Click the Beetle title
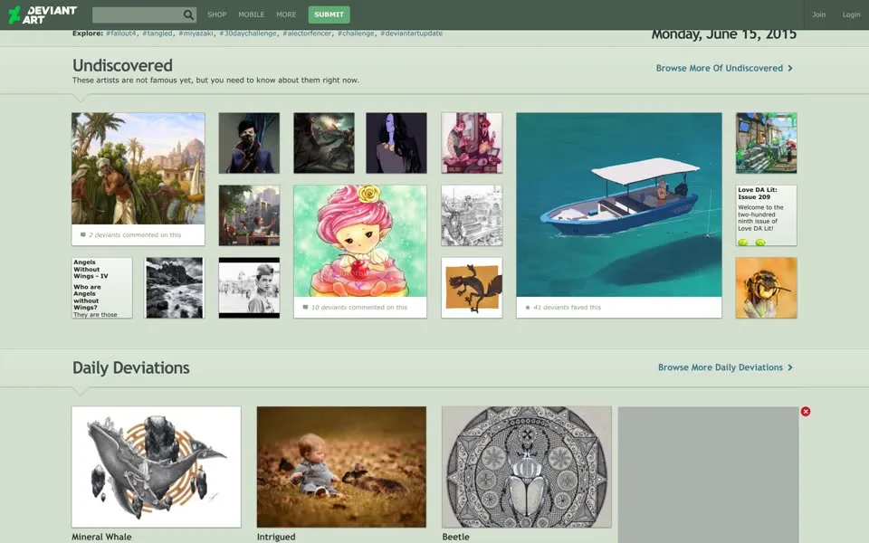 pos(455,537)
